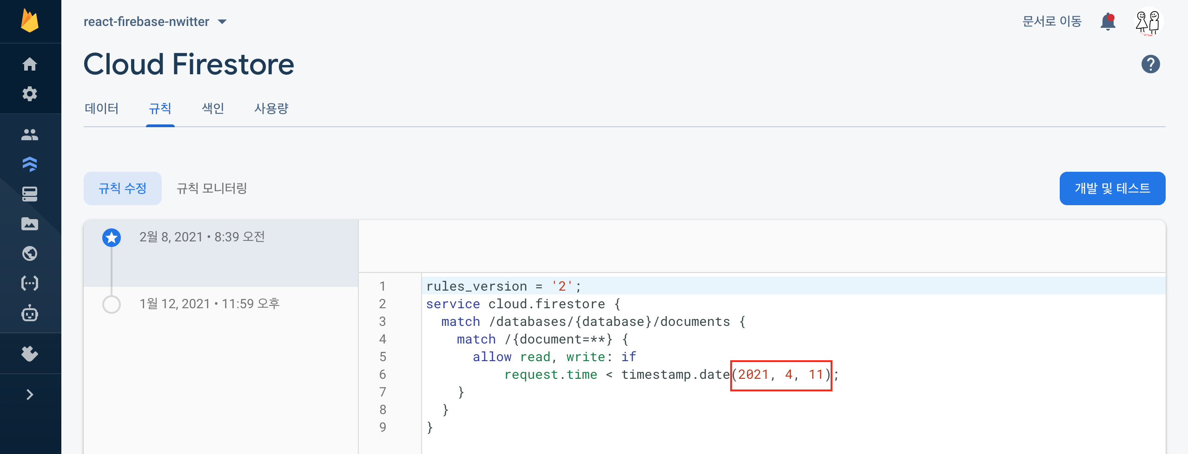Image resolution: width=1188 pixels, height=454 pixels.
Task: Open react-firebase-nwitter project dropdown
Action: [155, 21]
